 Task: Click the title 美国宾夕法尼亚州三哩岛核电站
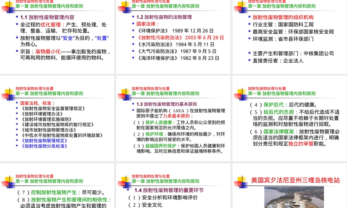point(295,180)
